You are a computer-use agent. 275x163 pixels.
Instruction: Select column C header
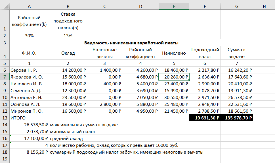105,6
